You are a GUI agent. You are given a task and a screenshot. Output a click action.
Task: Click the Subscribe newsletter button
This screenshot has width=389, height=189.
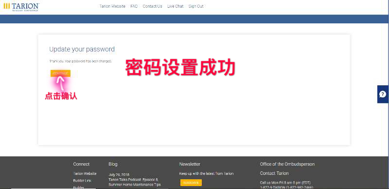click(x=191, y=183)
